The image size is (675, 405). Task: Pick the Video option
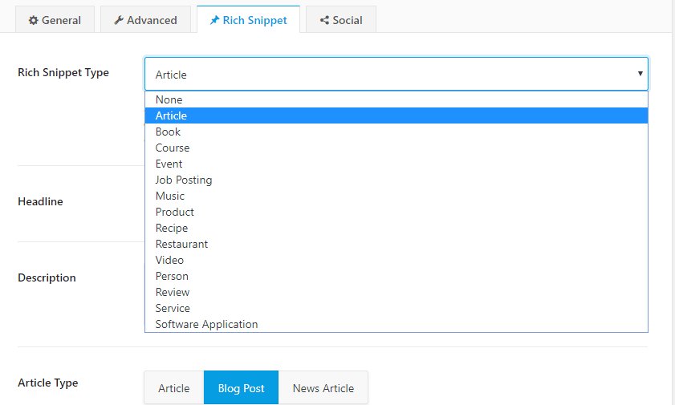coord(396,260)
